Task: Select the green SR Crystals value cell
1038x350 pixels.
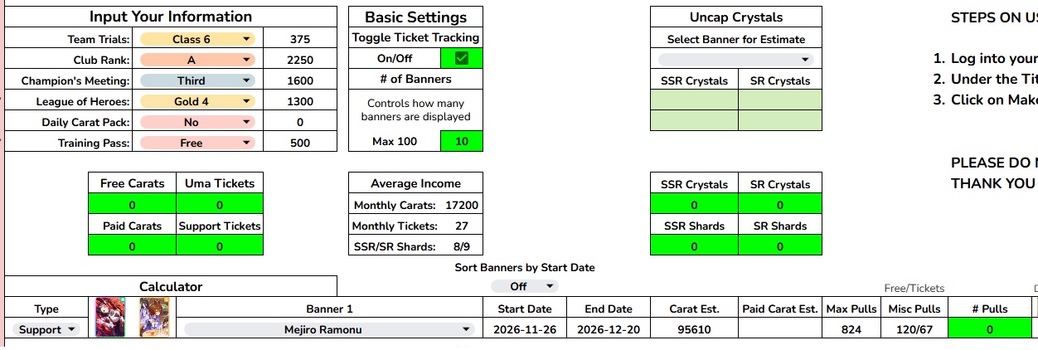Action: click(779, 204)
